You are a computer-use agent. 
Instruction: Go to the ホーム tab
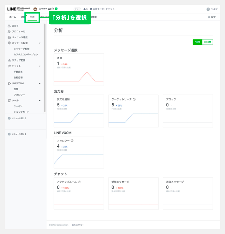coord(13,17)
